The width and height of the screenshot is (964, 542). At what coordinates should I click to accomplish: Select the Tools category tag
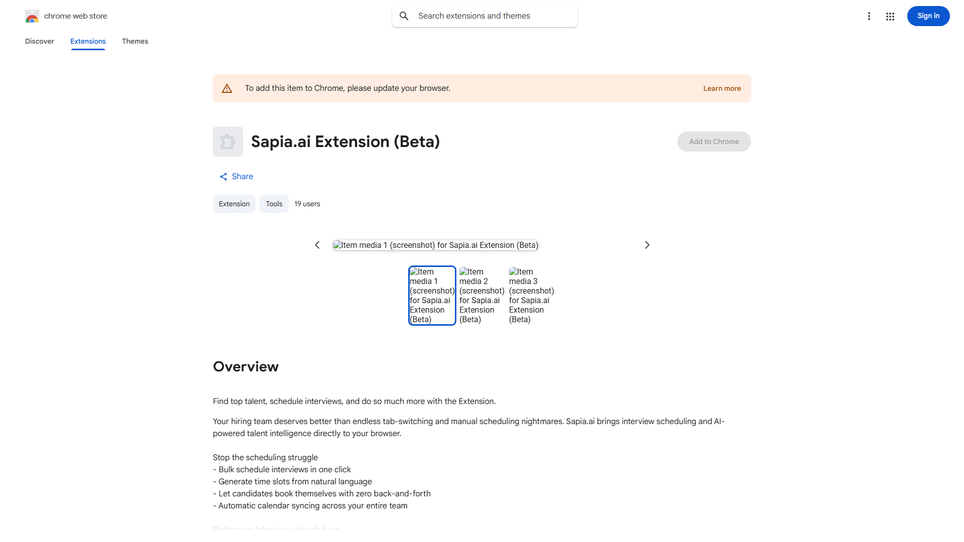click(274, 204)
